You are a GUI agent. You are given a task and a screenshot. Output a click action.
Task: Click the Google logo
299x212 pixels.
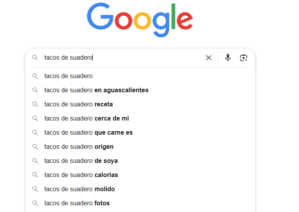140,19
